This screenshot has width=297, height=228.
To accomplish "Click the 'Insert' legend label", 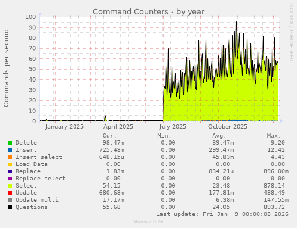I will tap(26, 150).
